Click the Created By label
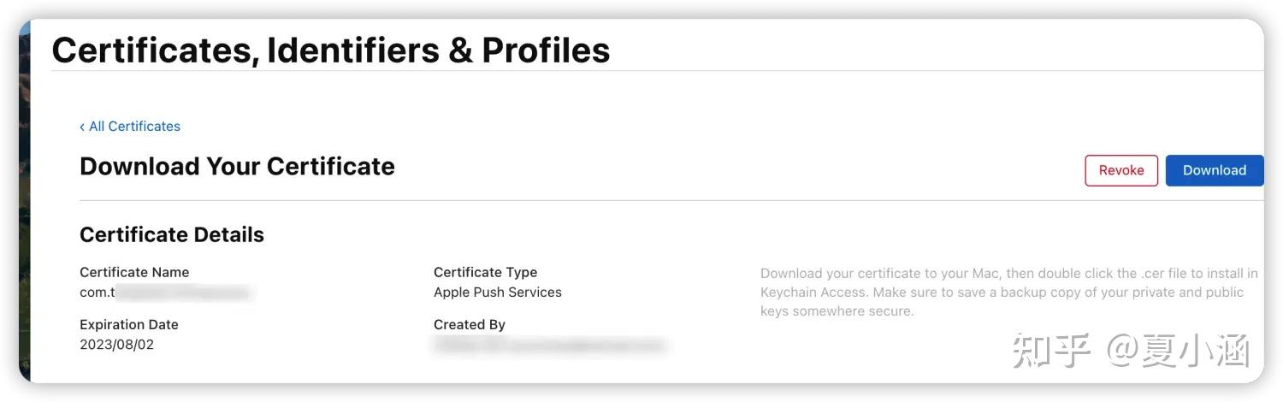1283x402 pixels. [470, 325]
